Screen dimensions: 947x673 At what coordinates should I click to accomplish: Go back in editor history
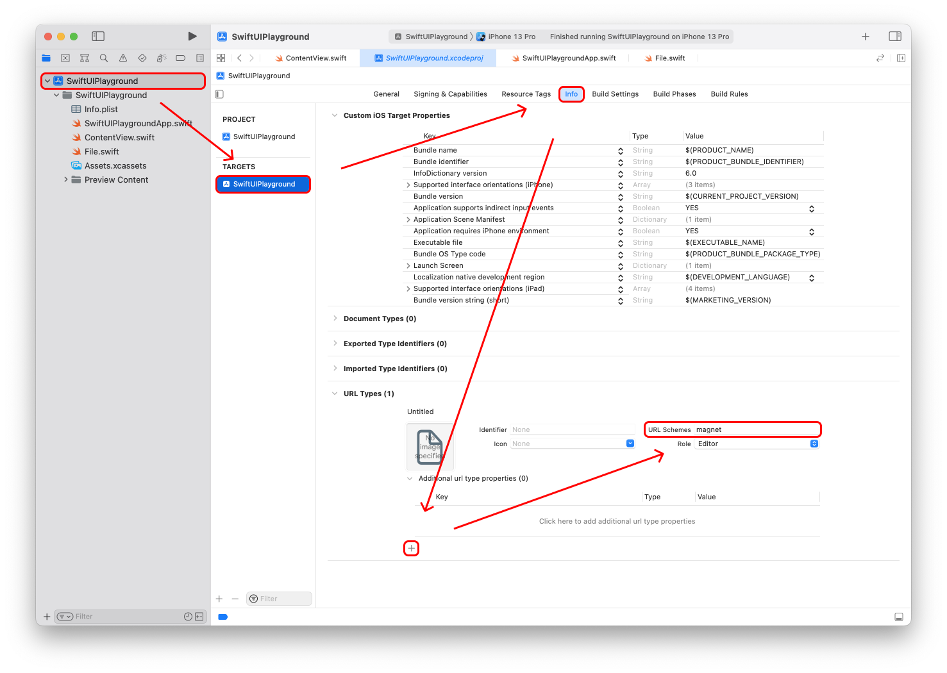pos(239,58)
